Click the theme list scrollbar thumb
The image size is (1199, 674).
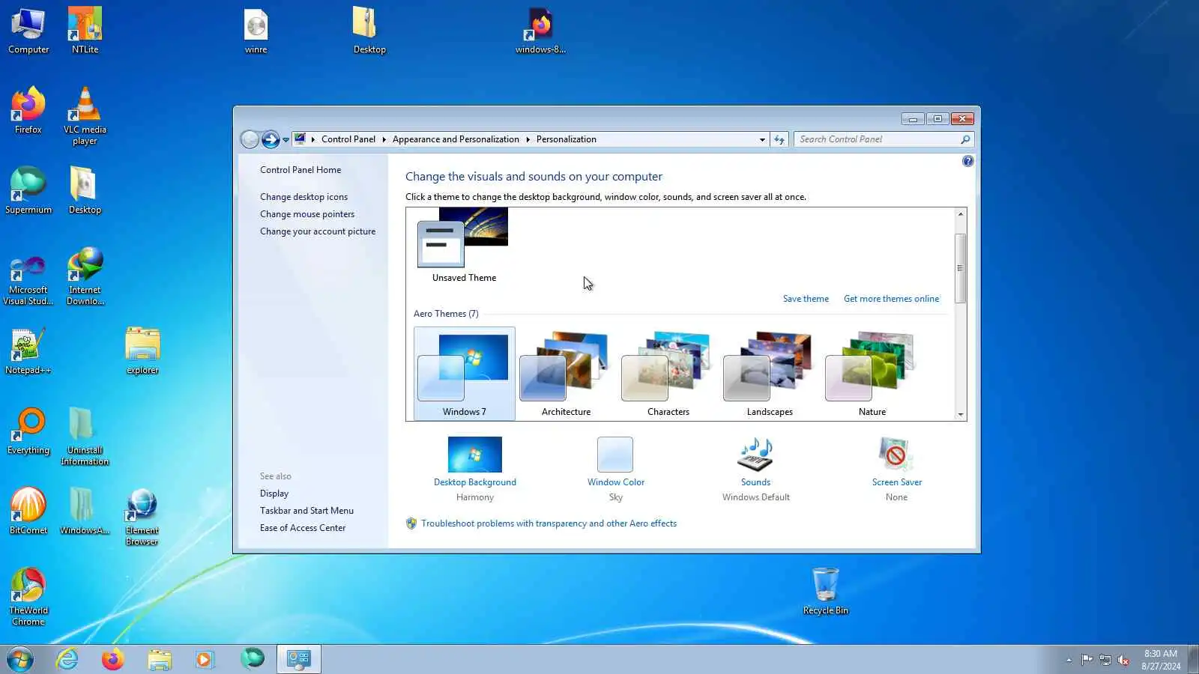tap(960, 268)
